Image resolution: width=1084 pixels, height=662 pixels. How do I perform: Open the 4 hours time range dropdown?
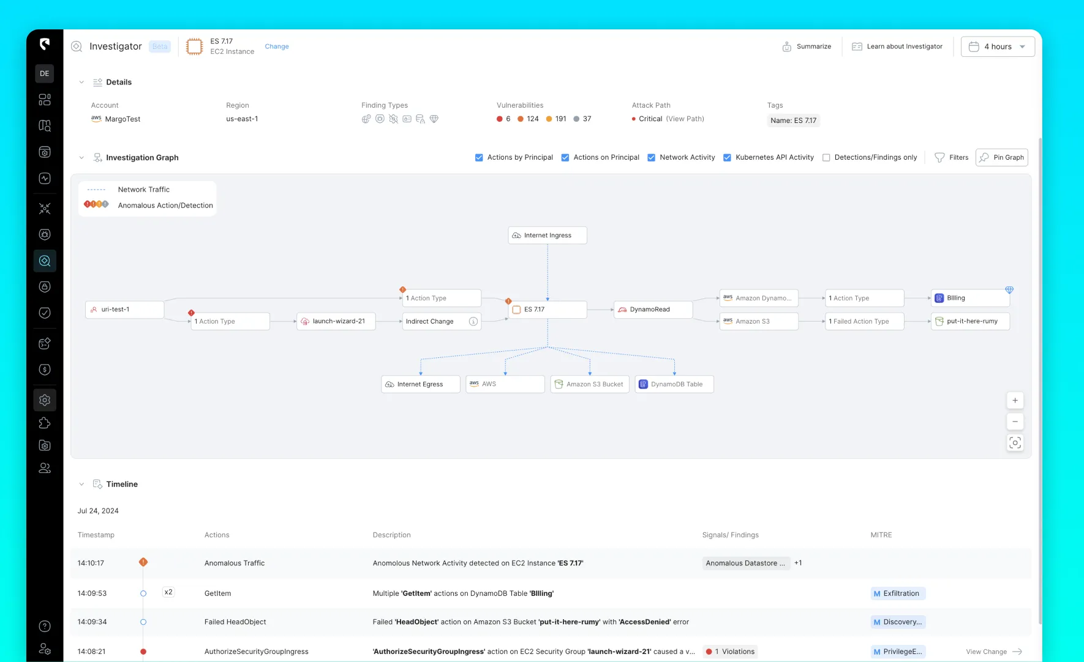click(x=998, y=46)
